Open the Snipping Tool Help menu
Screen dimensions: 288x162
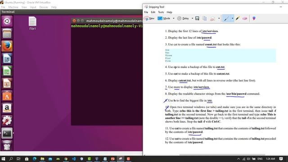[x=169, y=12]
